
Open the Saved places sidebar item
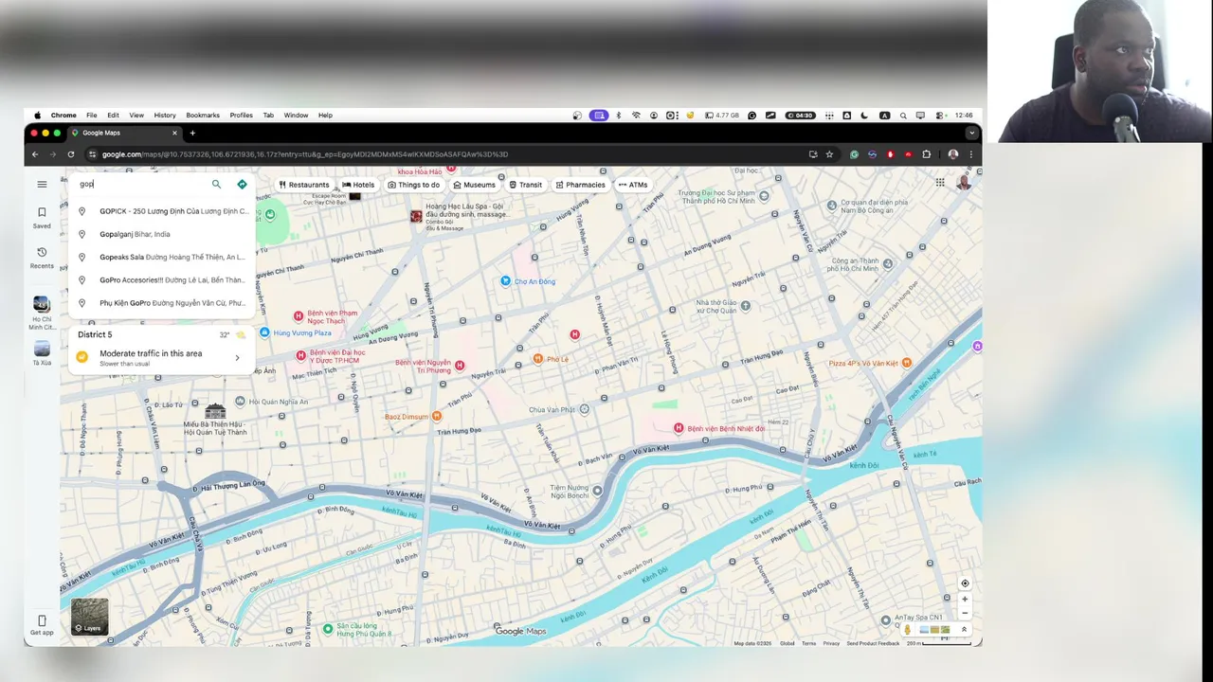42,217
